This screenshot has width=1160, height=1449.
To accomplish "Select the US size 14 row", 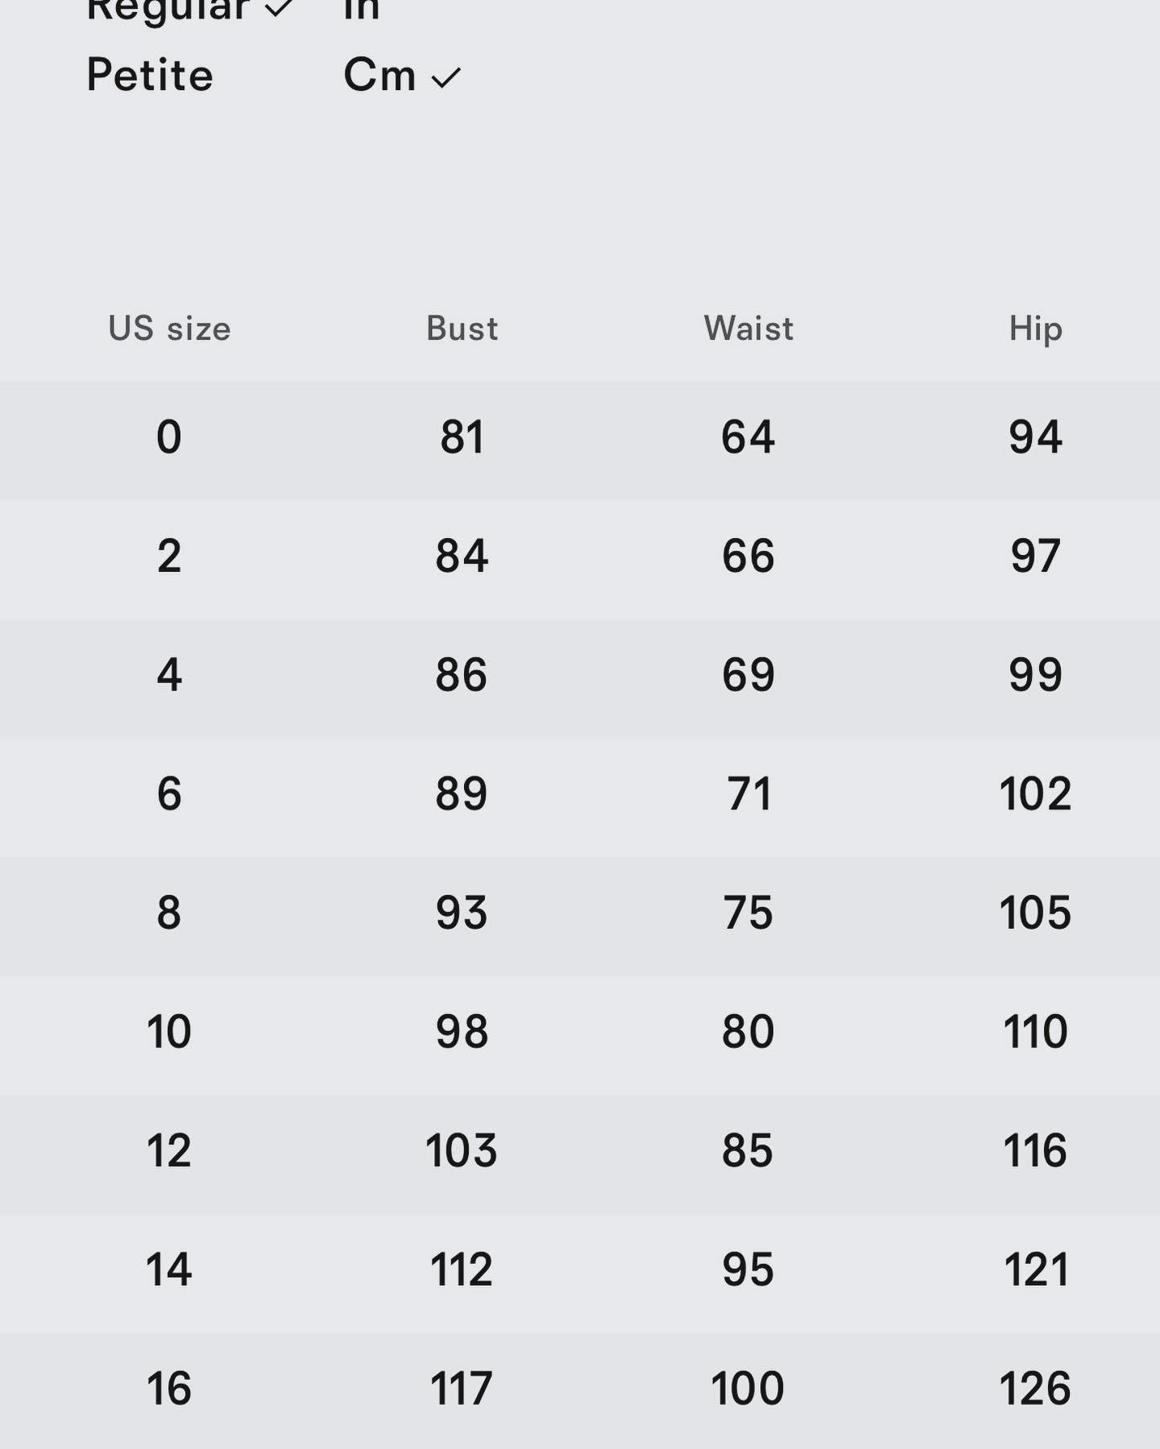I will (x=580, y=1273).
